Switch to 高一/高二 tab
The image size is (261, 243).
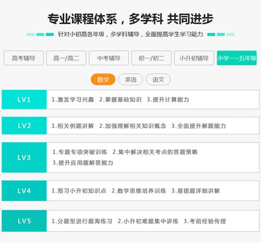pyautogui.click(x=66, y=58)
